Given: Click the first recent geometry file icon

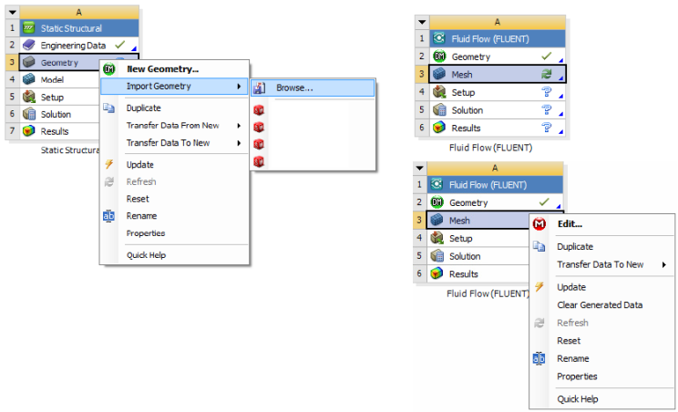Looking at the screenshot, I should (x=259, y=109).
